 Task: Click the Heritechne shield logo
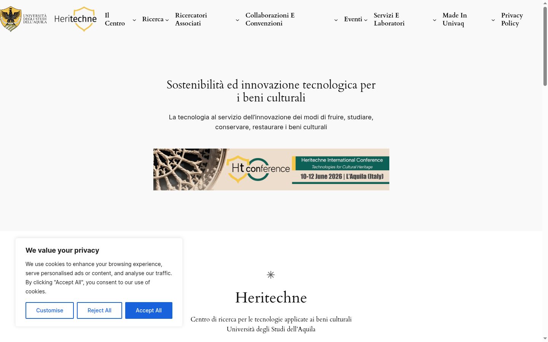pos(75,19)
